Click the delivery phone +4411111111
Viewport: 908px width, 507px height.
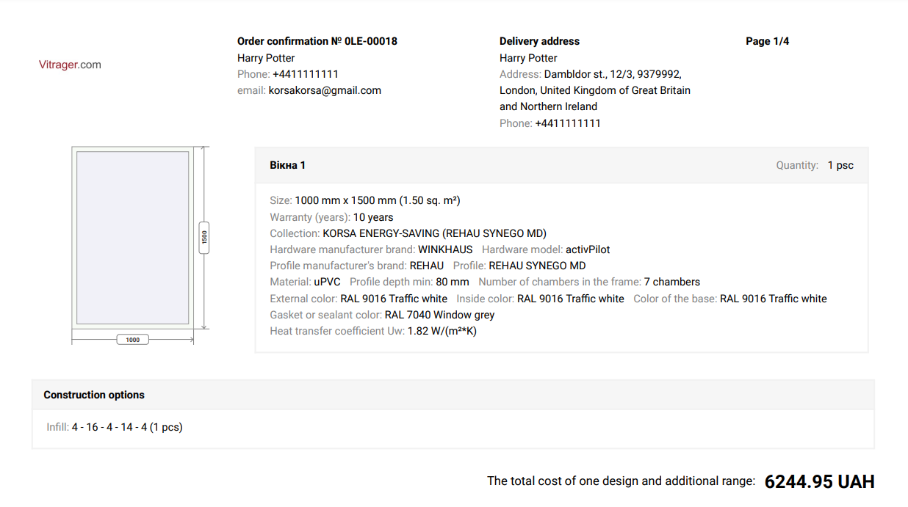click(x=568, y=123)
